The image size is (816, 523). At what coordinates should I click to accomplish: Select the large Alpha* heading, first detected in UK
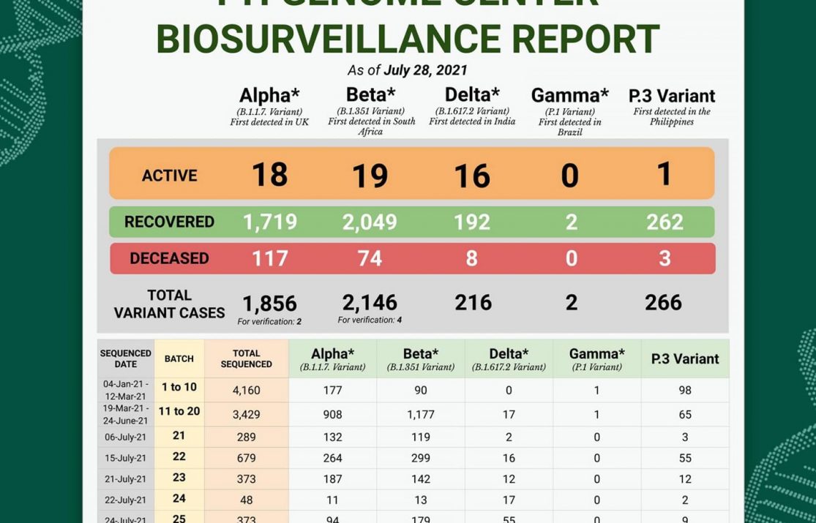click(269, 96)
